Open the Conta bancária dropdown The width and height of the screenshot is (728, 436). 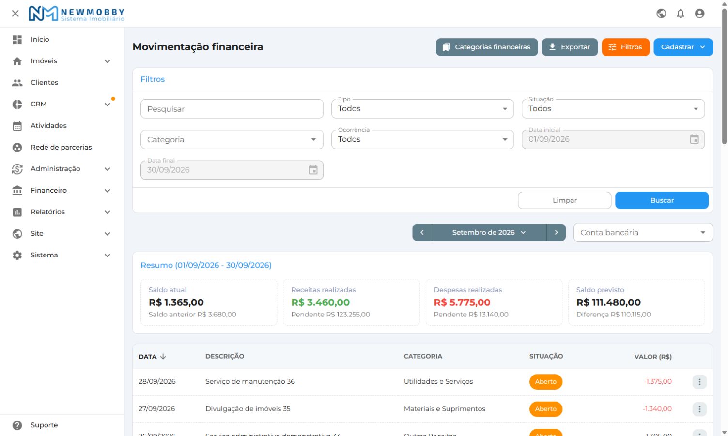pyautogui.click(x=643, y=232)
